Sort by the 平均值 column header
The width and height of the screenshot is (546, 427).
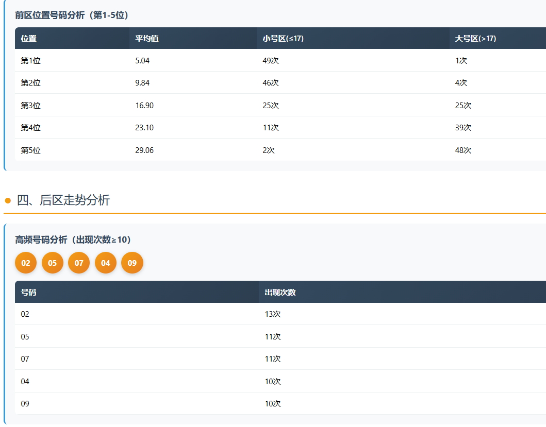click(x=147, y=39)
